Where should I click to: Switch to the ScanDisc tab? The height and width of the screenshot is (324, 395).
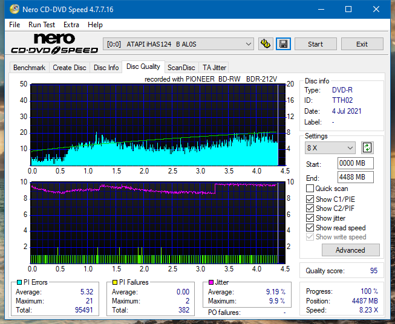click(x=181, y=68)
